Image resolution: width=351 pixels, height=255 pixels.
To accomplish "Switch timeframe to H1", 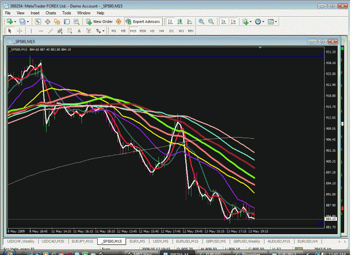I will point(152,31).
